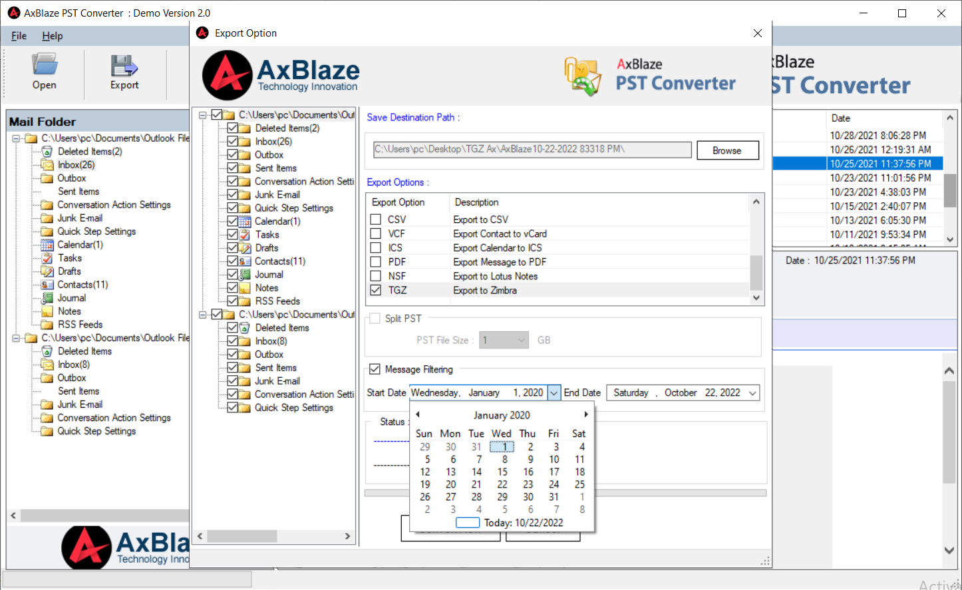
Task: Click Junk E-mail folder icon under first PST in Mail Folder
Action: [47, 218]
